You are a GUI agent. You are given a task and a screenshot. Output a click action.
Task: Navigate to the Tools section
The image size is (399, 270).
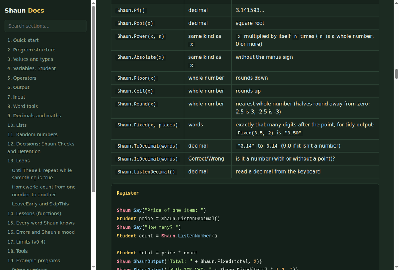click(x=17, y=251)
